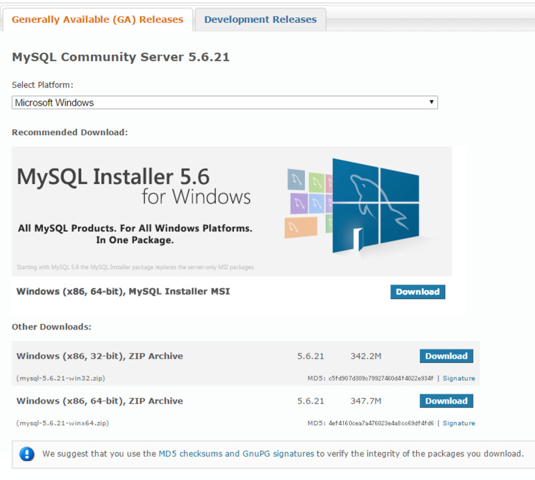Click the mysql-5.6.21-winx64.zip filename text
The height and width of the screenshot is (480, 535).
click(62, 423)
